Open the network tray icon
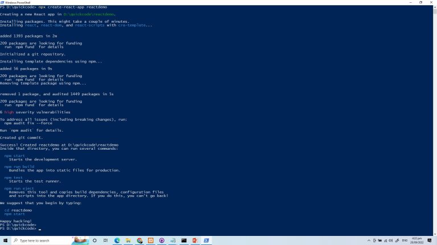 (385, 240)
